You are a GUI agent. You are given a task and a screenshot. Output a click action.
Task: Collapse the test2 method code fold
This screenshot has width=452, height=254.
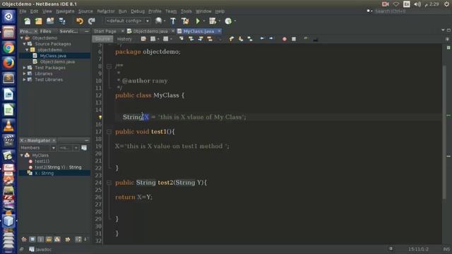[x=109, y=183]
